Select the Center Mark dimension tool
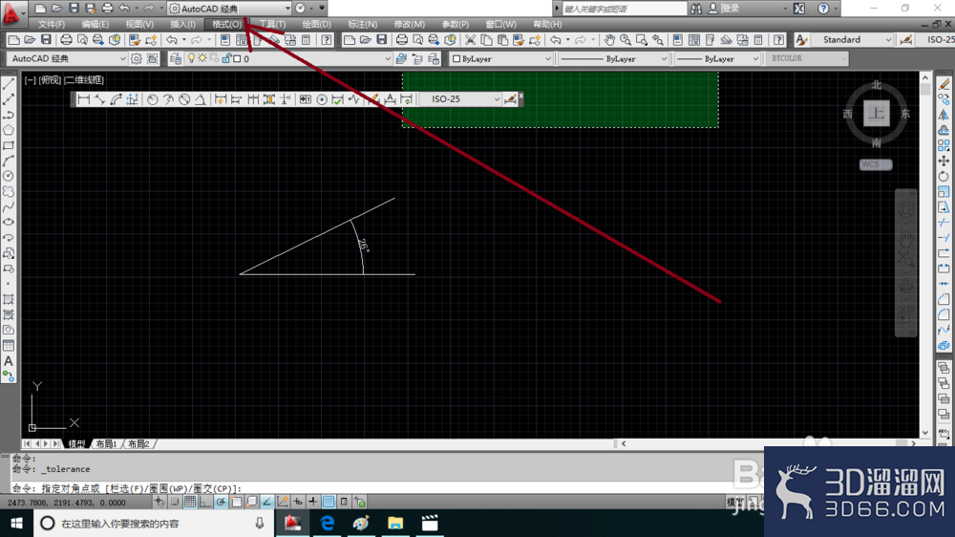This screenshot has height=537, width=955. (322, 99)
